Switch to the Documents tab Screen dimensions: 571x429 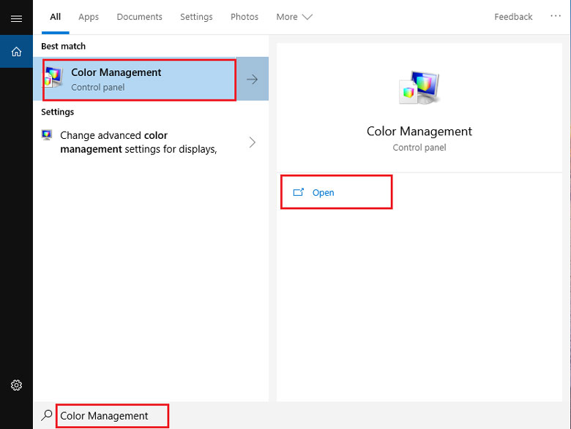tap(139, 17)
